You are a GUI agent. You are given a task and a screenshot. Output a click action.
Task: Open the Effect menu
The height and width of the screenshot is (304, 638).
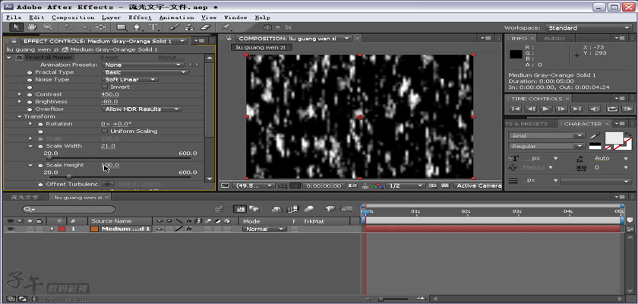(x=140, y=17)
